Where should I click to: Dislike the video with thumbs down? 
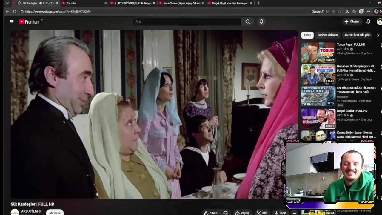(226, 213)
